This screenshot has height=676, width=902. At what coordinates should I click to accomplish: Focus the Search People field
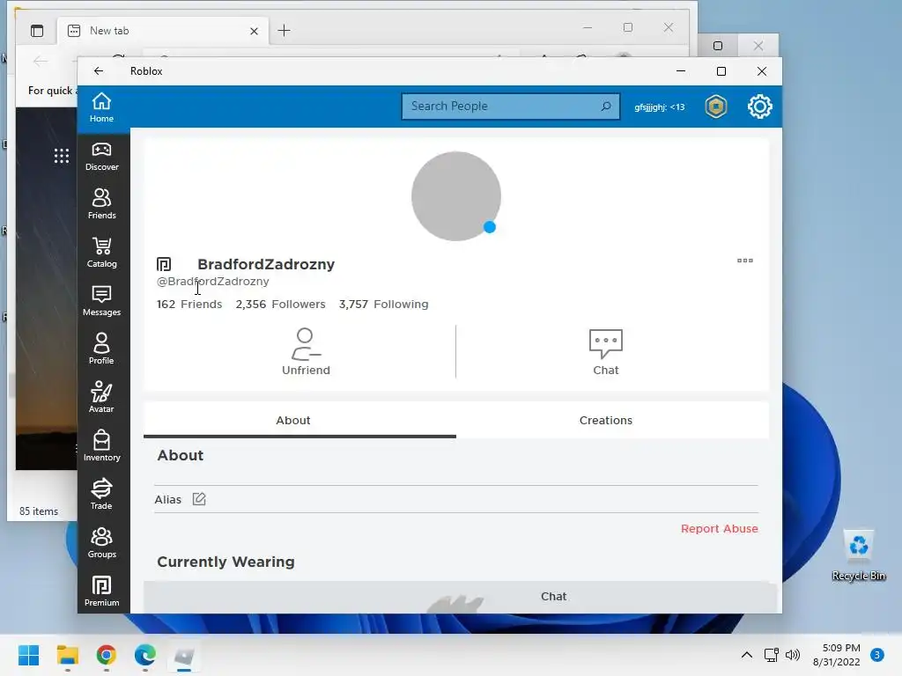click(x=510, y=107)
